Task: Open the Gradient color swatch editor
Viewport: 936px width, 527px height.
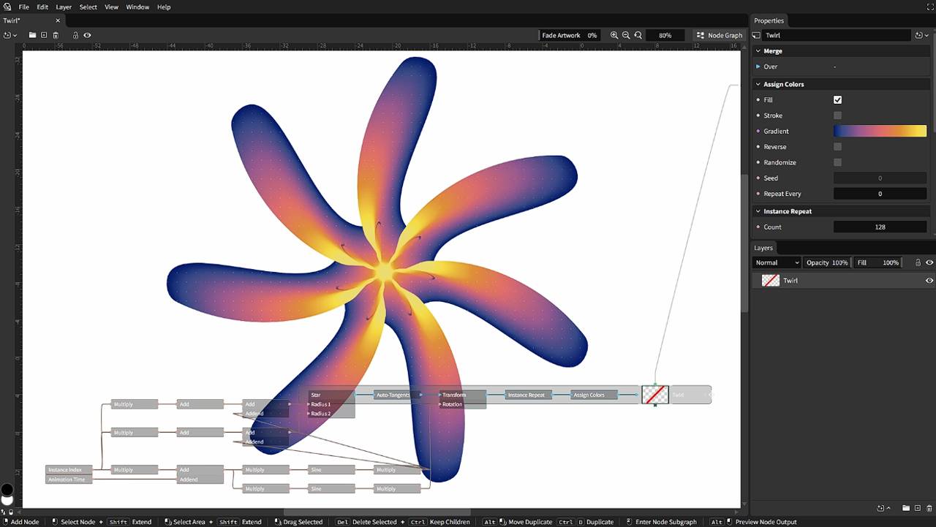Action: (x=880, y=131)
